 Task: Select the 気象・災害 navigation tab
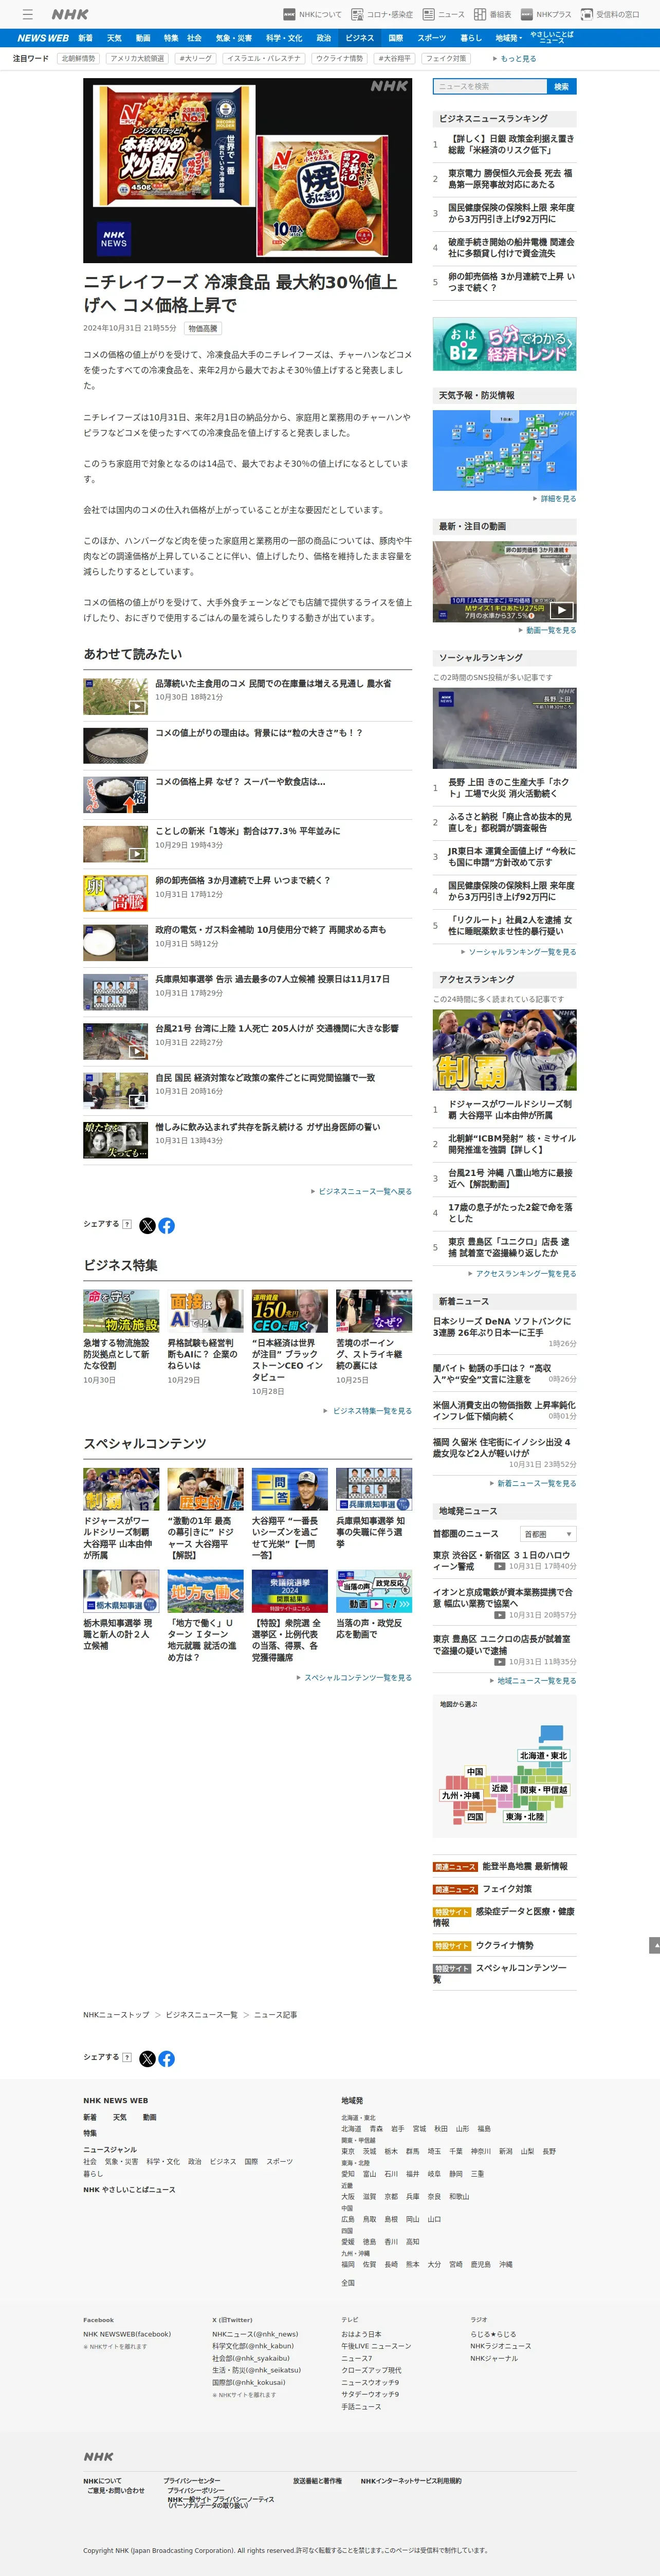pyautogui.click(x=234, y=38)
